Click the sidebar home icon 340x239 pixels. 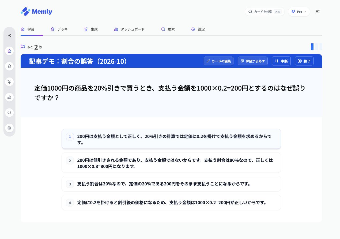click(x=9, y=51)
